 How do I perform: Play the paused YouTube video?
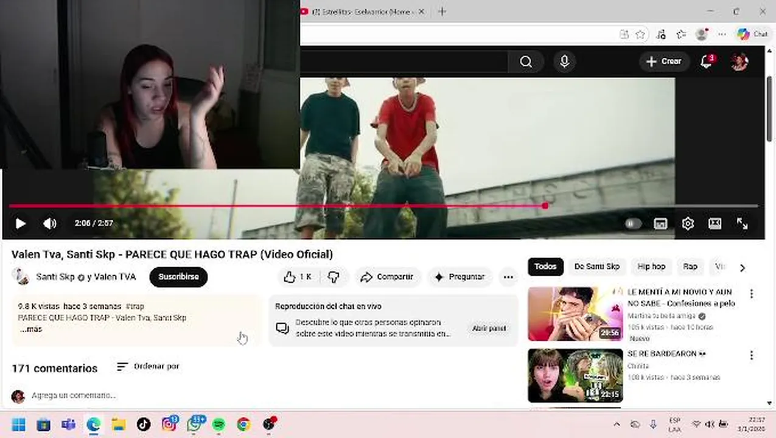tap(20, 223)
